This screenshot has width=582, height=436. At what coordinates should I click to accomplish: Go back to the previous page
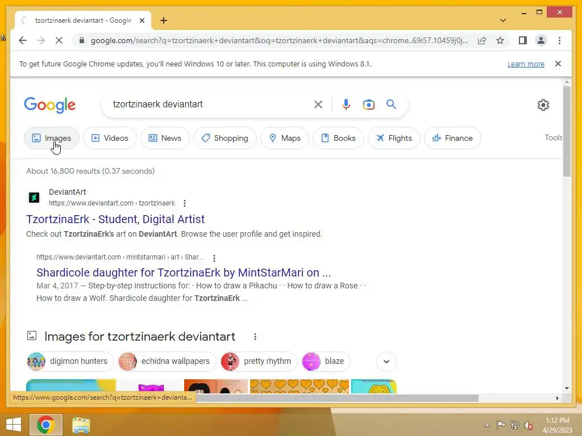point(23,40)
